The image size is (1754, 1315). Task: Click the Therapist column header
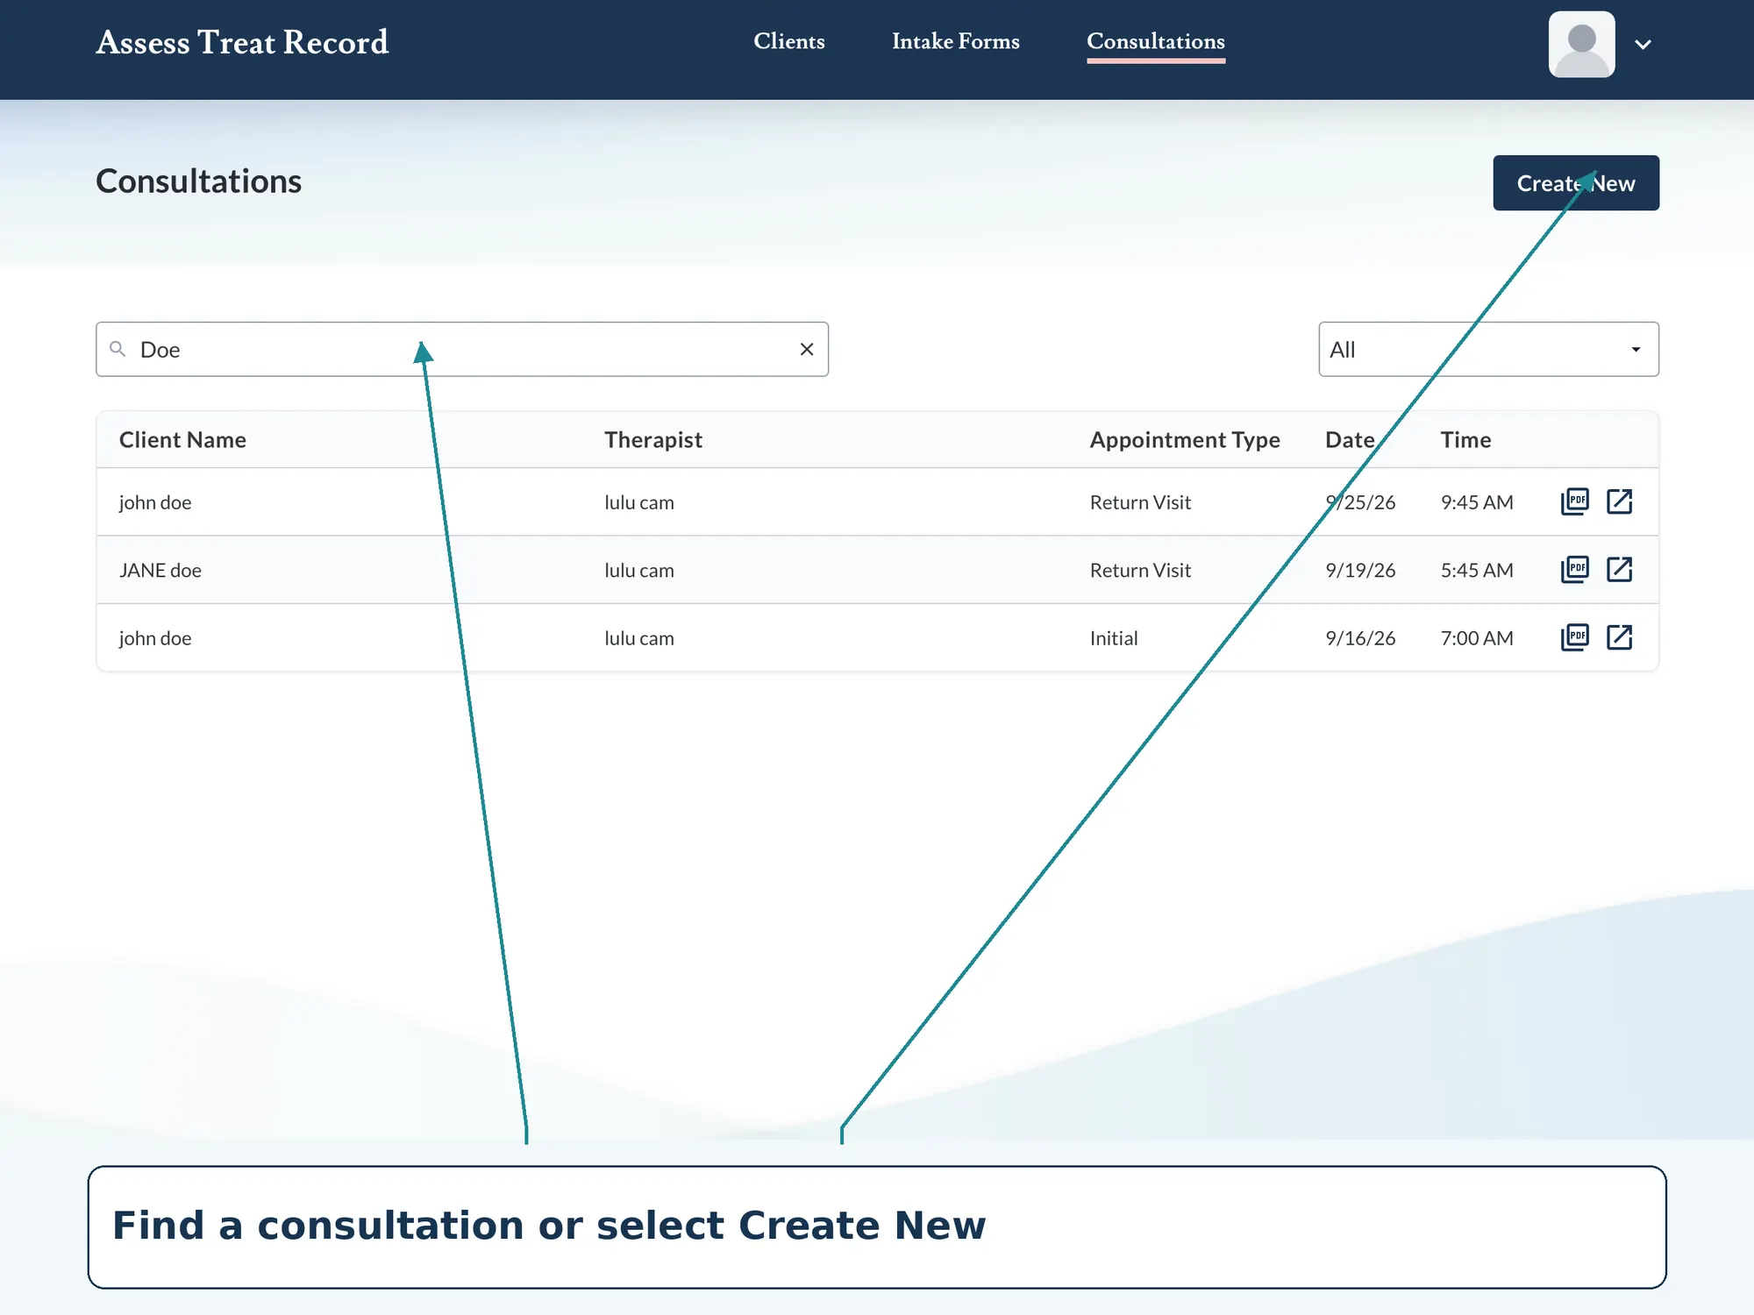point(652,439)
